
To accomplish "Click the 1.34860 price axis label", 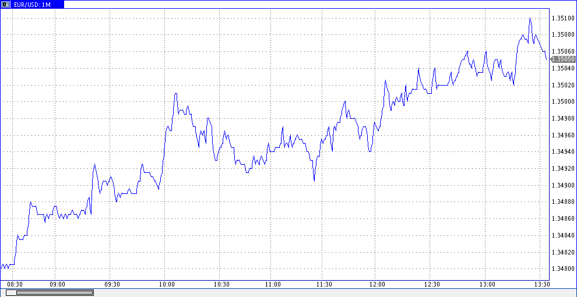I will tap(564, 219).
